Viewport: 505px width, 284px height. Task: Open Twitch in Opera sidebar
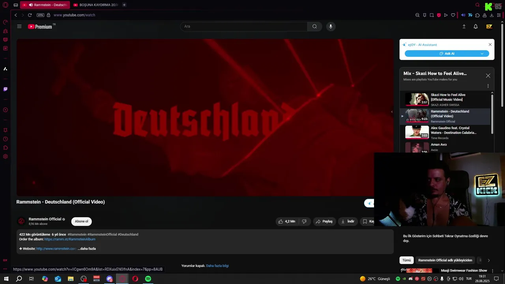(x=6, y=89)
